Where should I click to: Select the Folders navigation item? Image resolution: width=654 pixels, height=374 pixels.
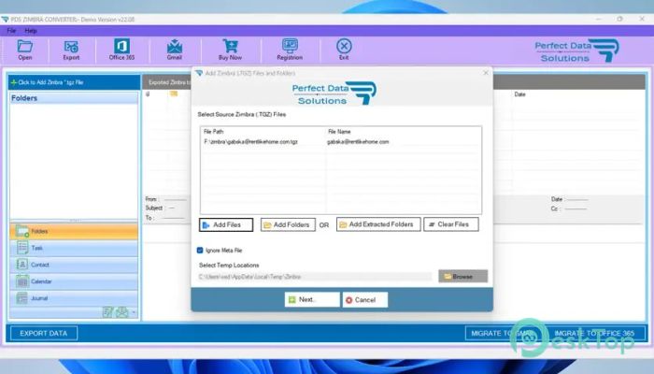pyautogui.click(x=74, y=231)
